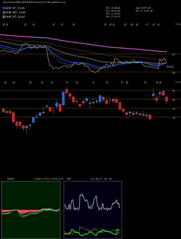Click the 'Pre C: 19.79' close value
This screenshot has width=181, height=239.
point(113,17)
